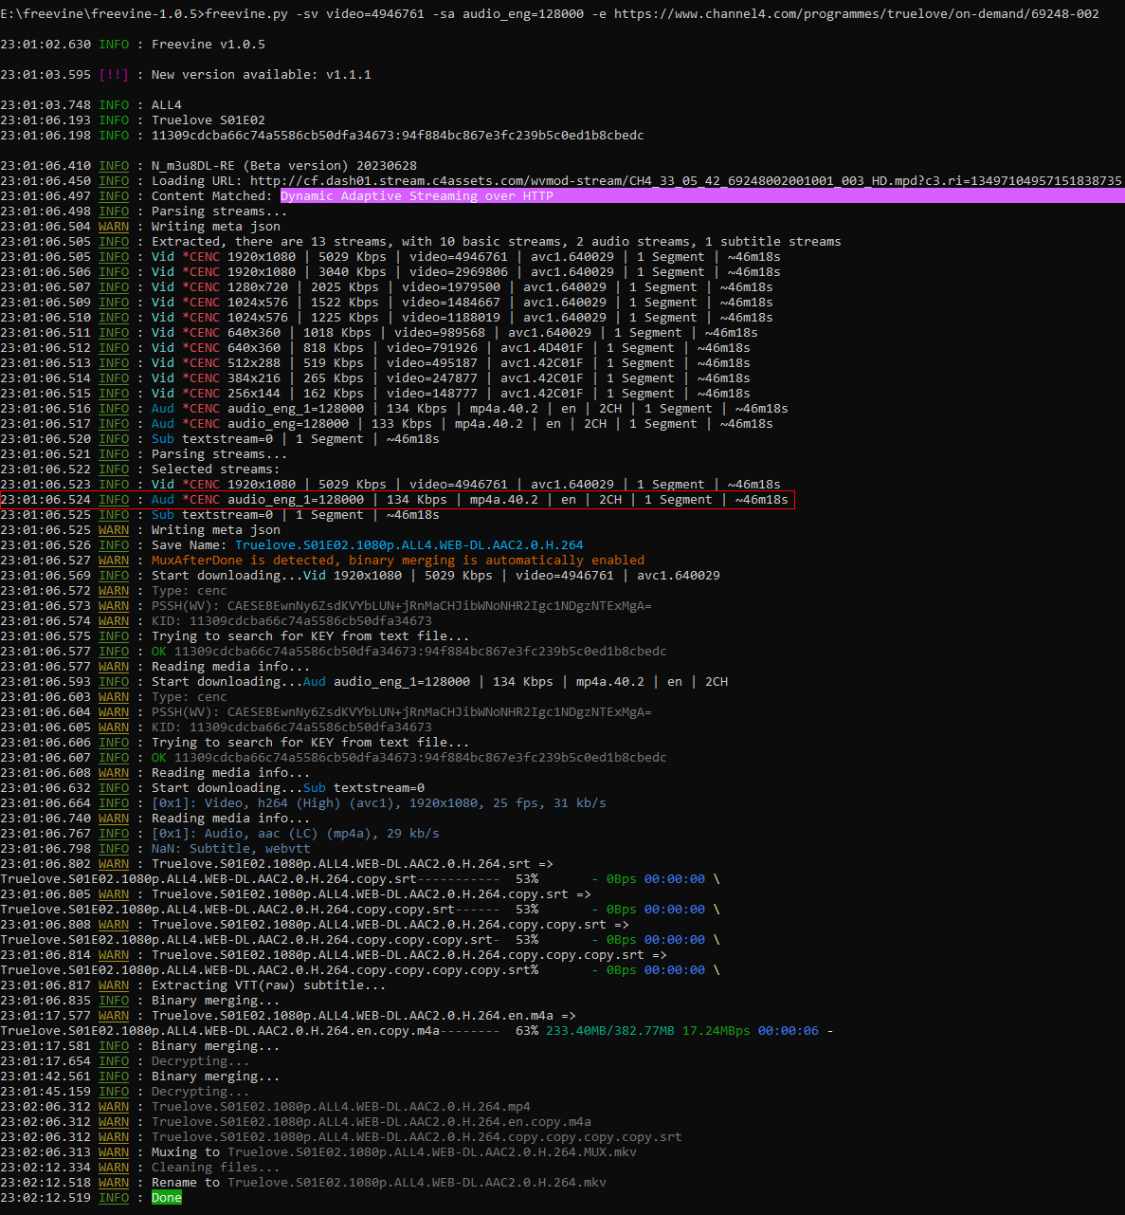The width and height of the screenshot is (1125, 1215).
Task: Click 'Extracting VTT(raw) subtitle...' line
Action: point(269,985)
